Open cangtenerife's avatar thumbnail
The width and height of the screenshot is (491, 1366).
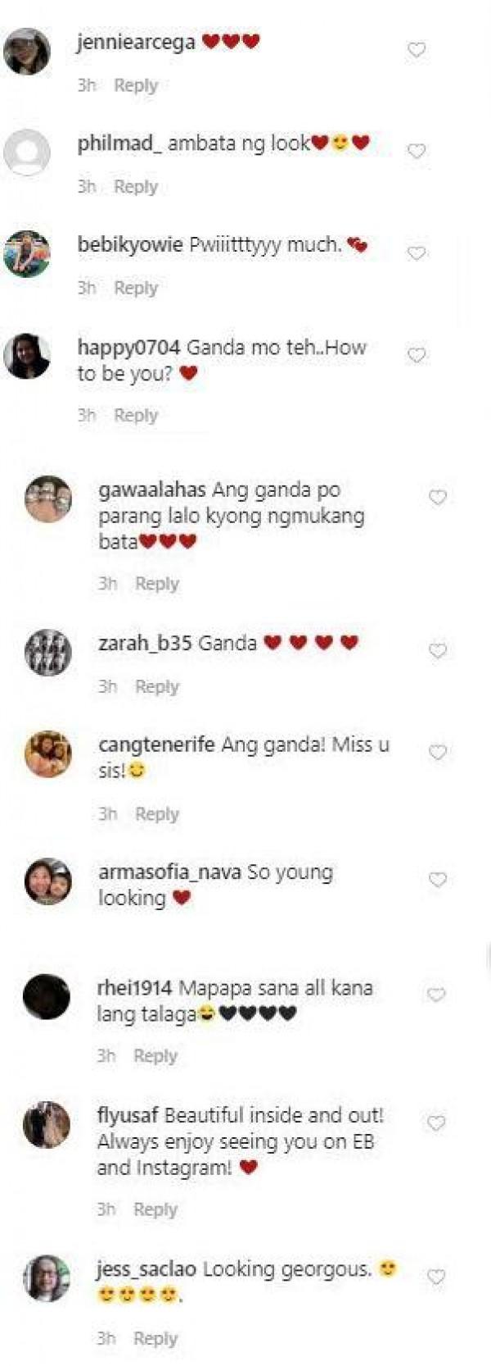click(x=48, y=754)
